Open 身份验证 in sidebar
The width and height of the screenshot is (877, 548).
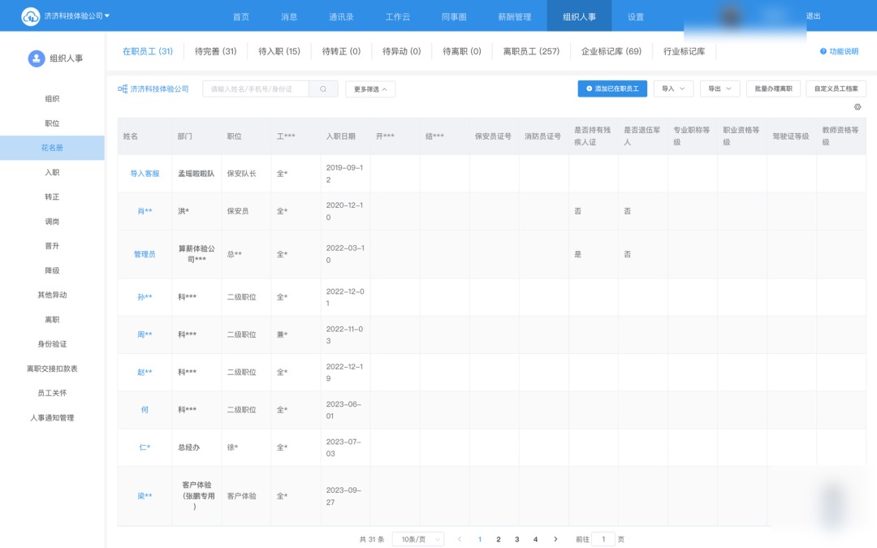(x=52, y=344)
